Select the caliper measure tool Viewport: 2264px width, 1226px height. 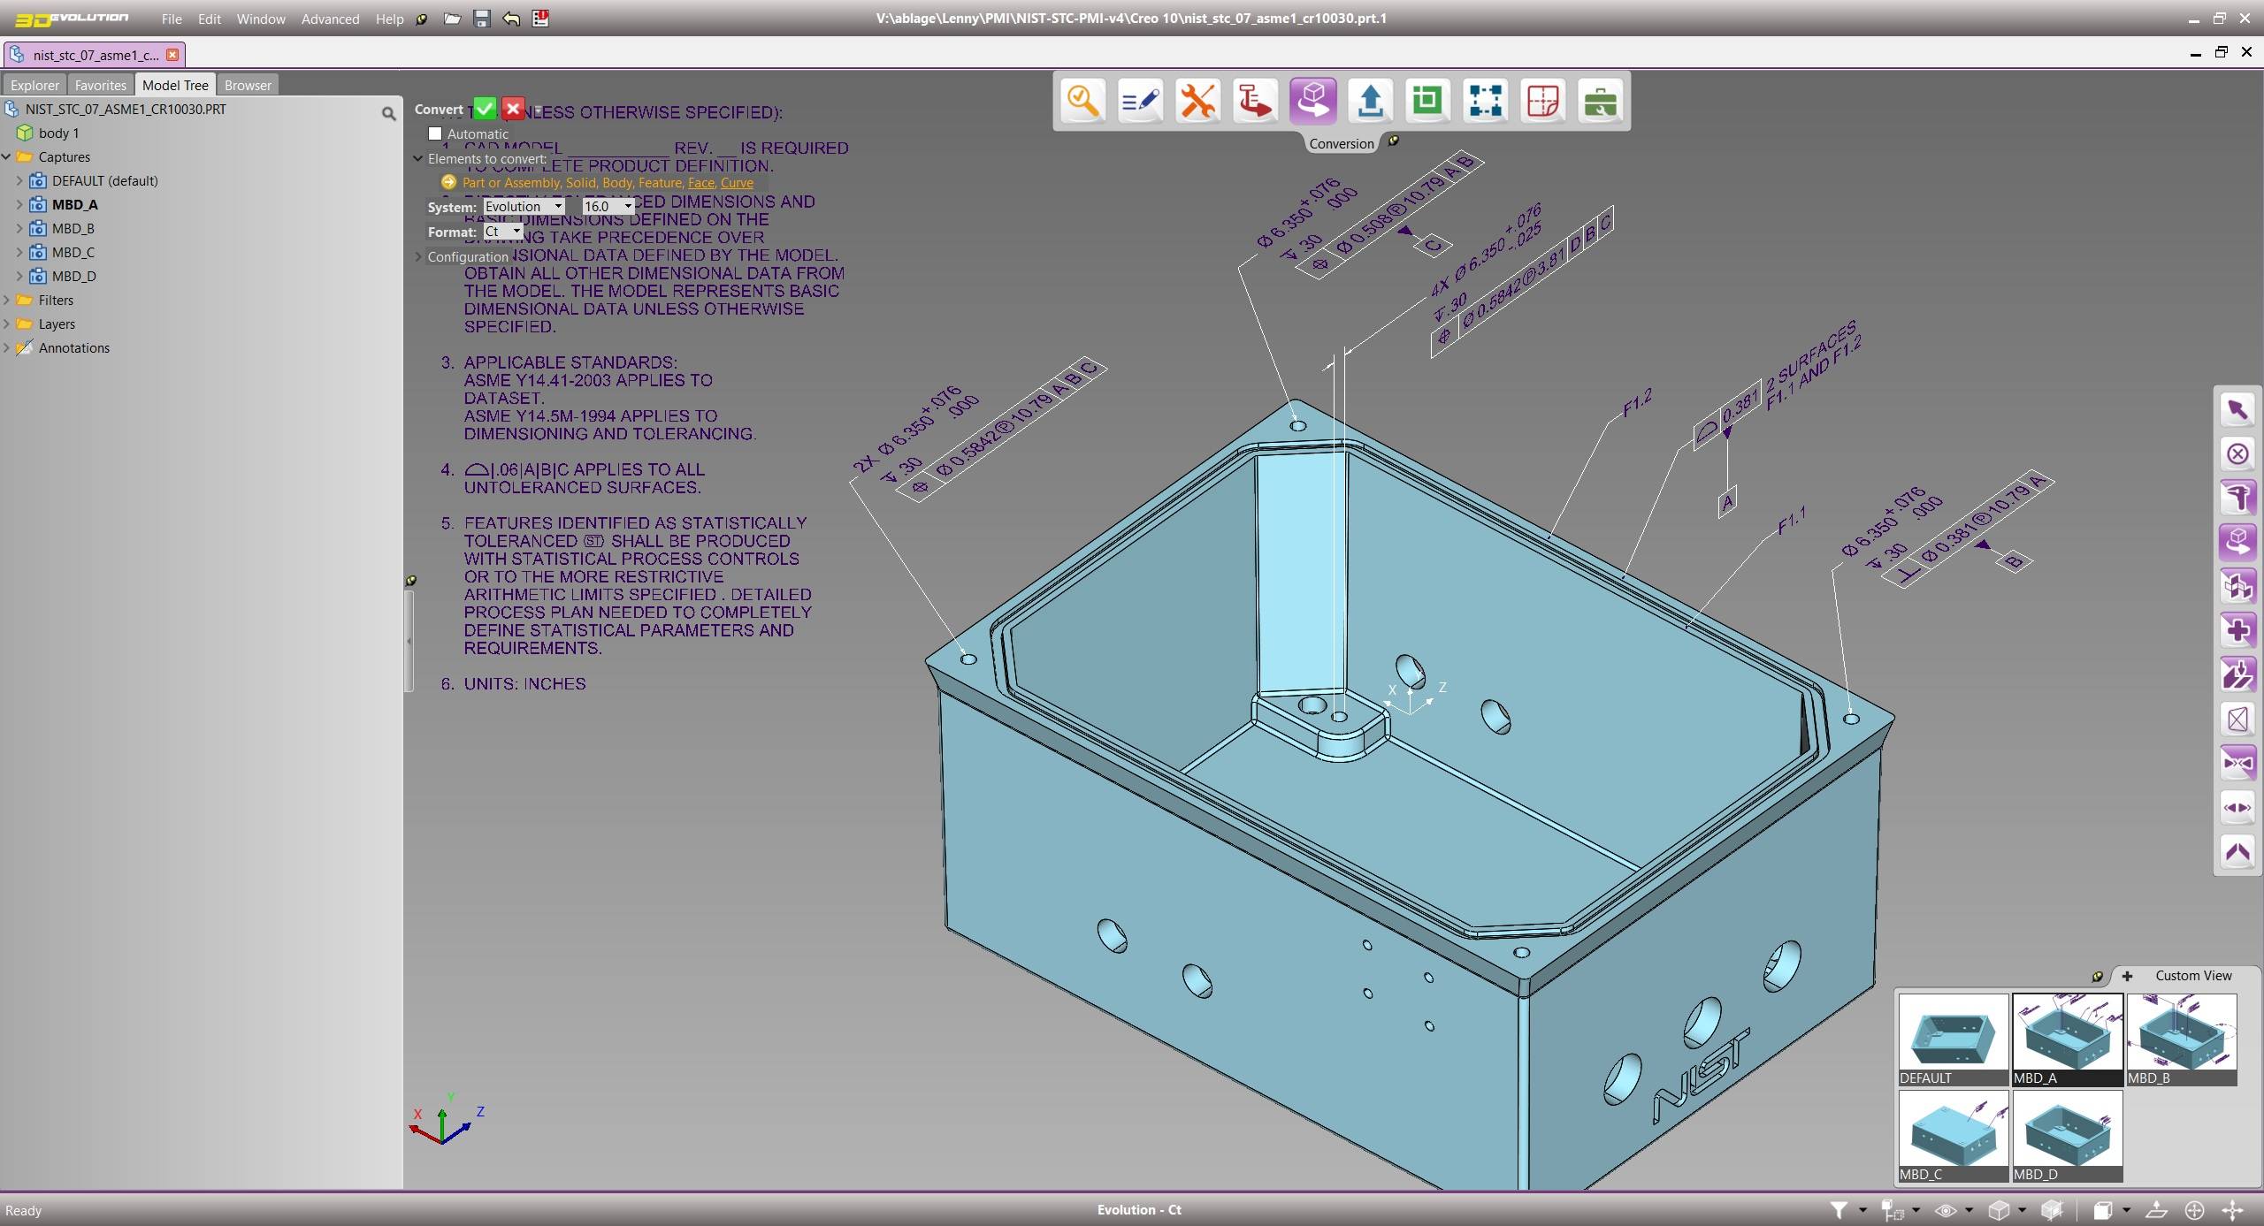click(2237, 499)
